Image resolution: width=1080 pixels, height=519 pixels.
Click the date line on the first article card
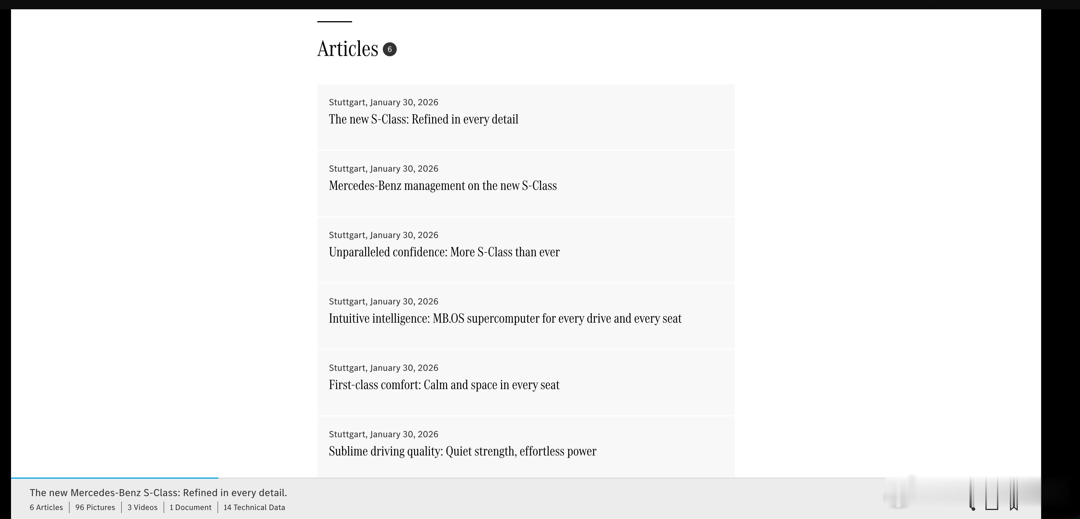click(383, 102)
